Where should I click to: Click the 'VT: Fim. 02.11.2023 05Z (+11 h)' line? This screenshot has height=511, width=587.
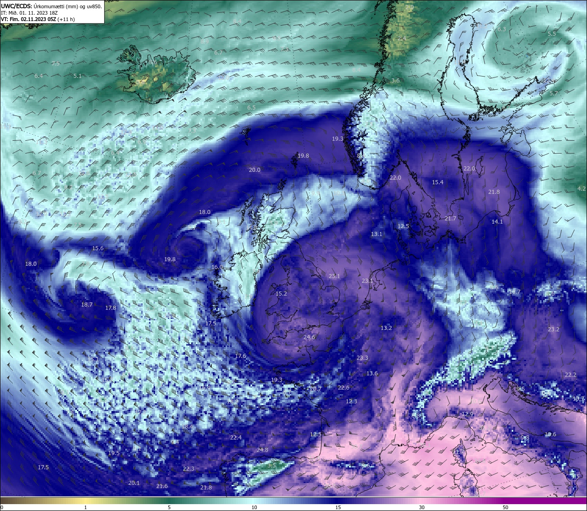point(38,19)
